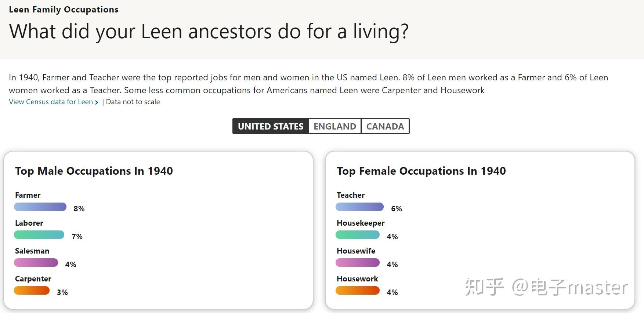
Task: Open the Canada tab
Action: (x=385, y=126)
